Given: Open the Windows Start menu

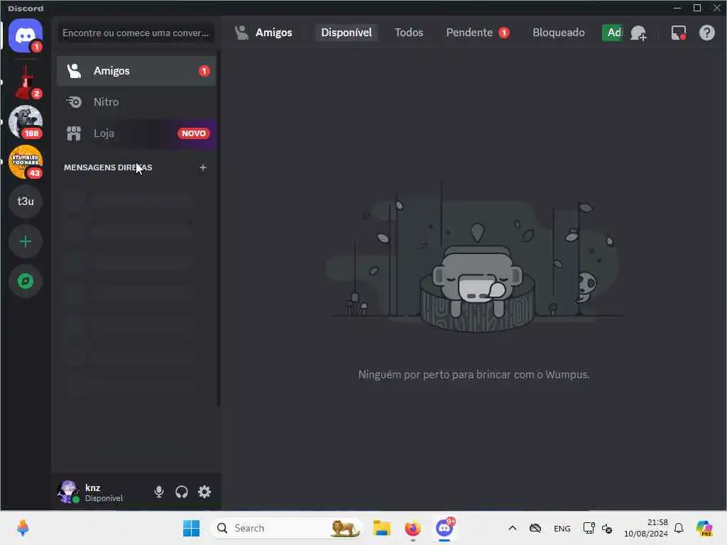Looking at the screenshot, I should coord(191,528).
